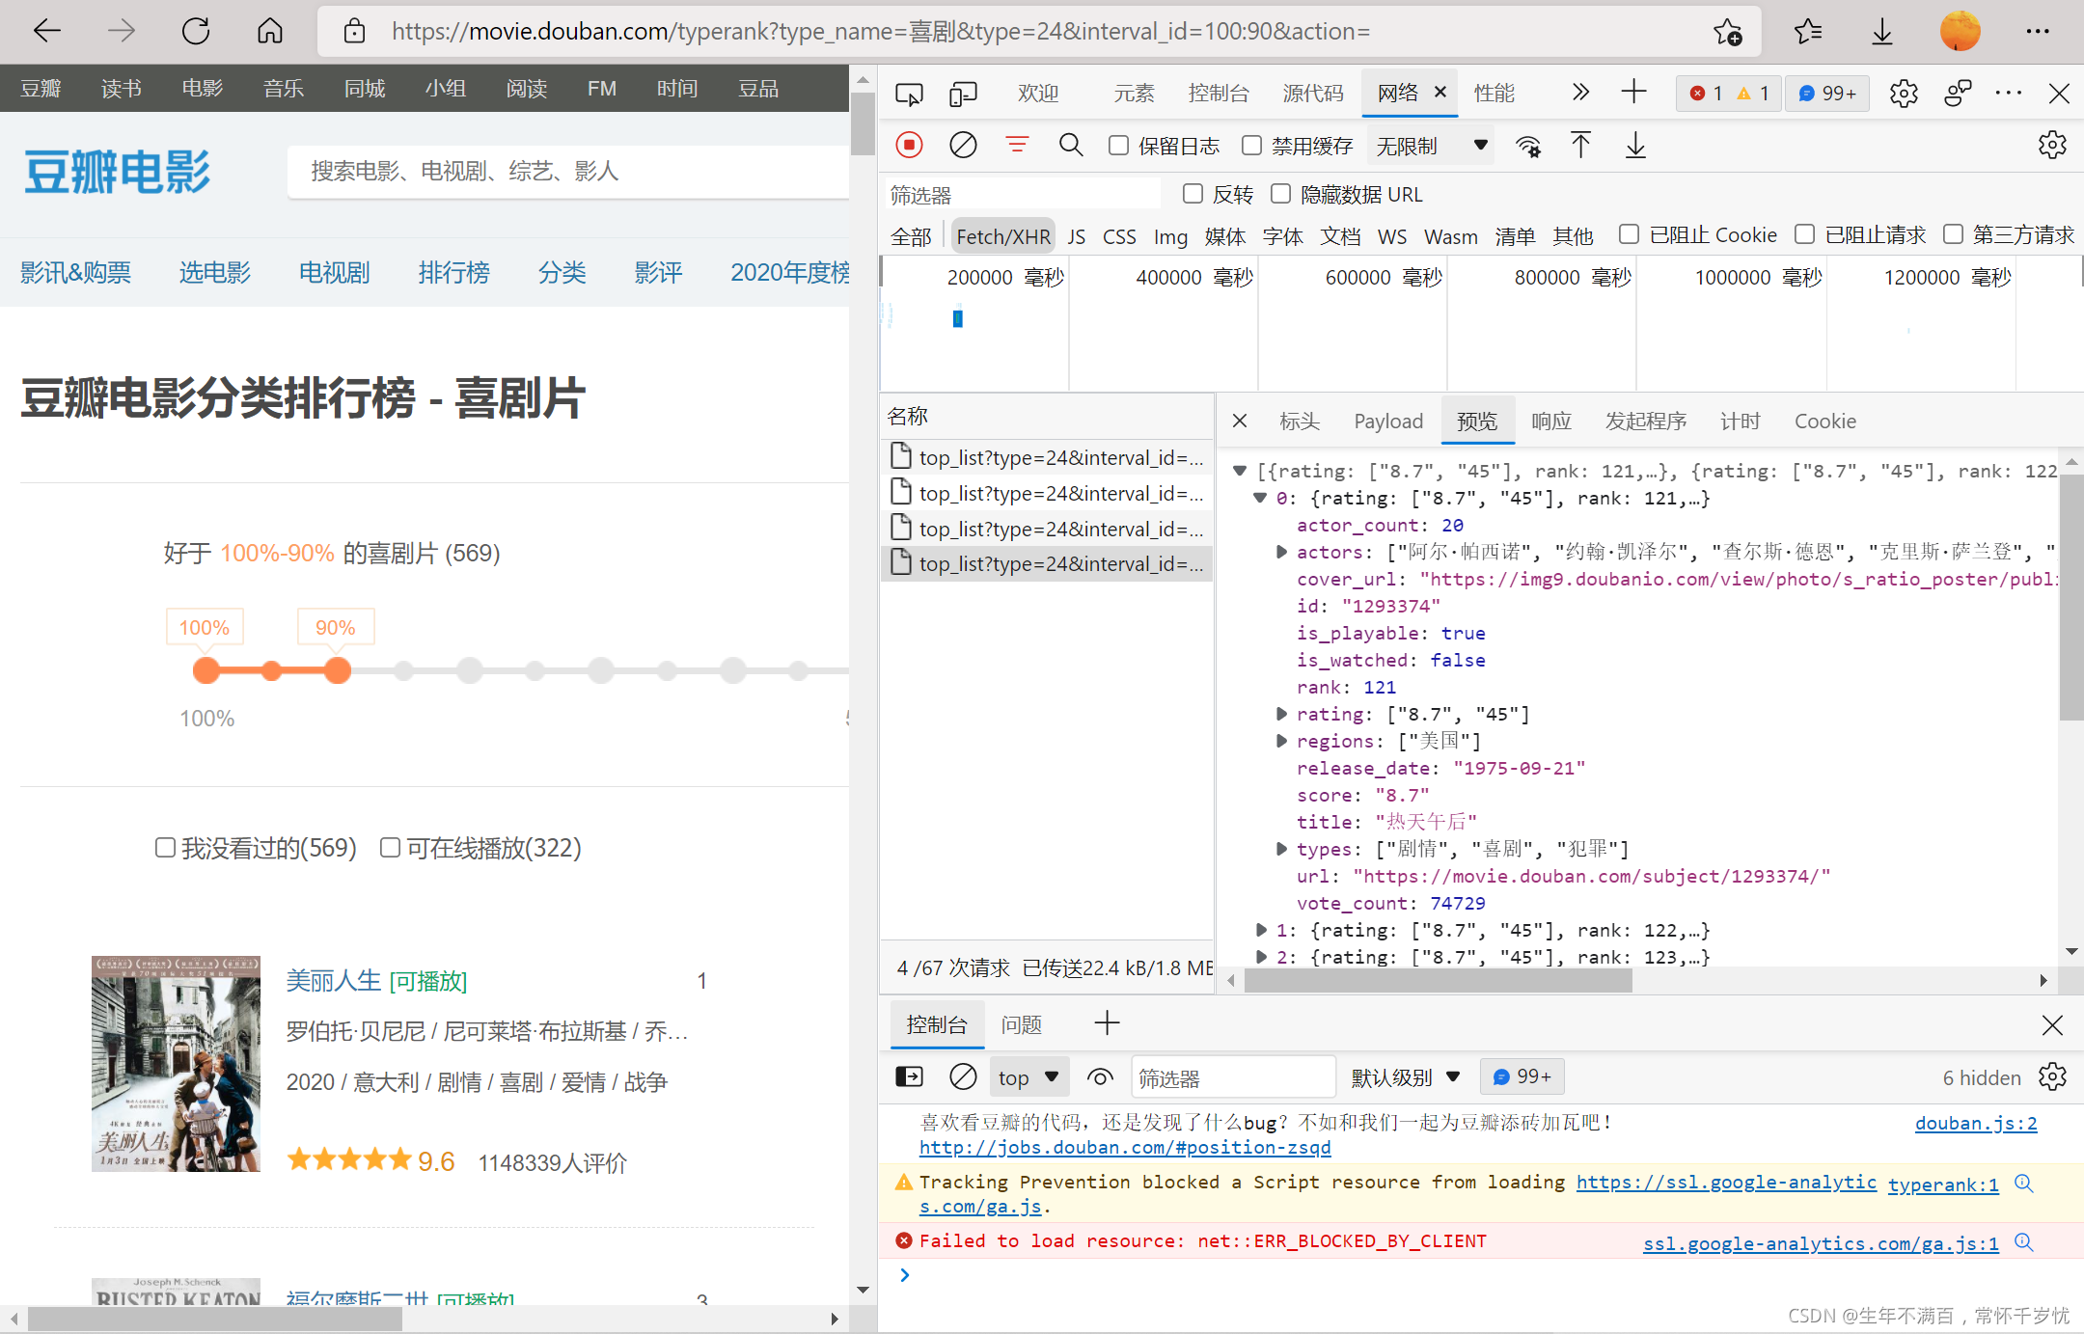2084x1334 pixels.
Task: Check 已阻止请求 filter
Action: coord(1804,234)
